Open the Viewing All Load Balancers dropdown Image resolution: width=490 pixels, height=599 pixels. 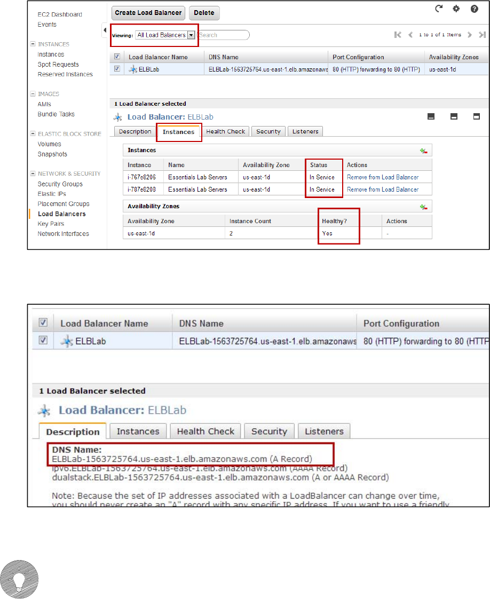coord(165,35)
